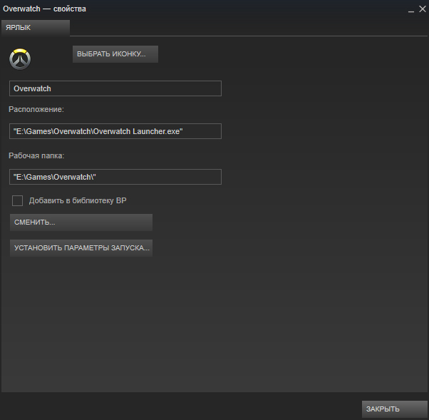Enable Добавить в библиотеку ВР checkbox
The height and width of the screenshot is (420, 429).
pos(17,200)
